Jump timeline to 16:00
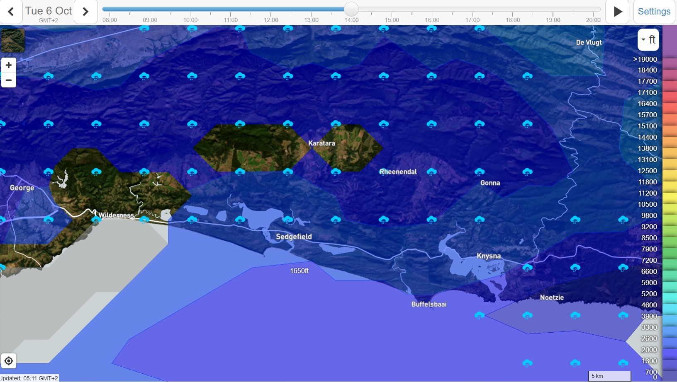The height and width of the screenshot is (382, 677). (x=432, y=19)
